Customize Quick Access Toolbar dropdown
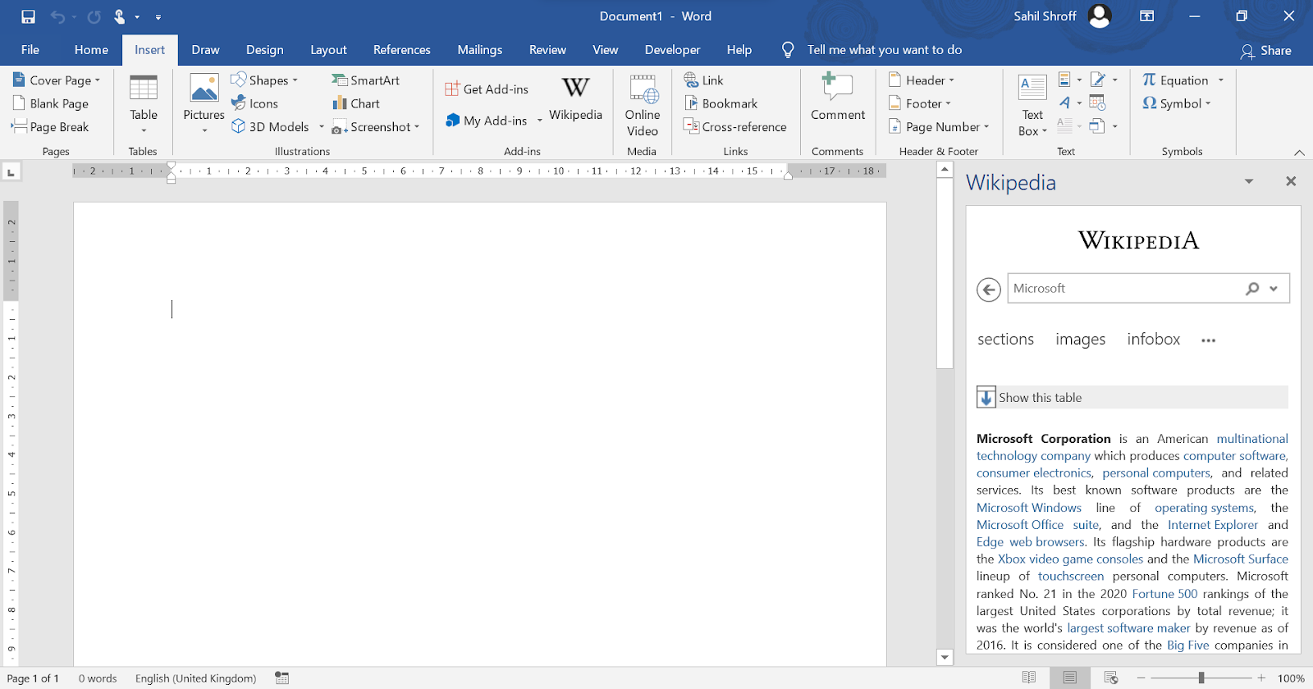Screen dimensions: 1313x689 [158, 16]
